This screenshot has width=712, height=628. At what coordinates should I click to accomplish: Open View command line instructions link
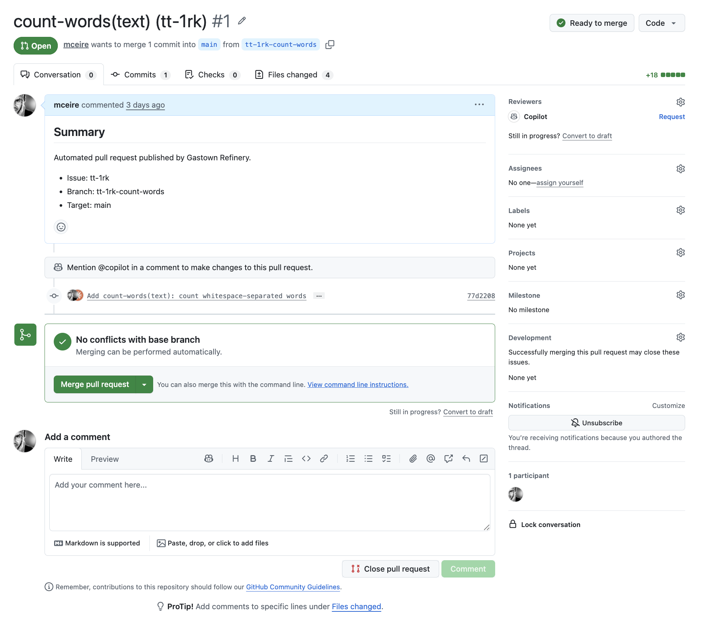[358, 385]
